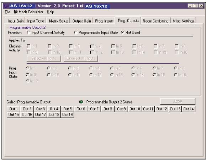Select Prog Input State In 2 radio
206x160 pixels.
click(49, 68)
